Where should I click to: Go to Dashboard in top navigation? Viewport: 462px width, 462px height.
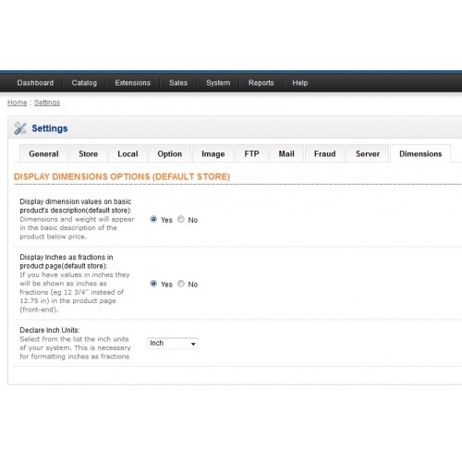click(35, 83)
